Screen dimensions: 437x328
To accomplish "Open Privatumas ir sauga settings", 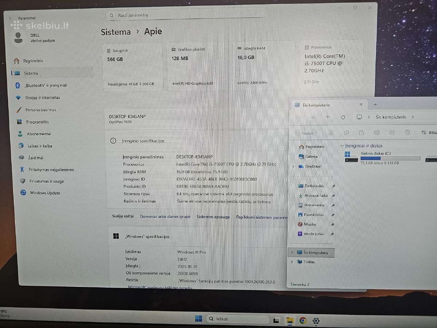I will point(42,181).
